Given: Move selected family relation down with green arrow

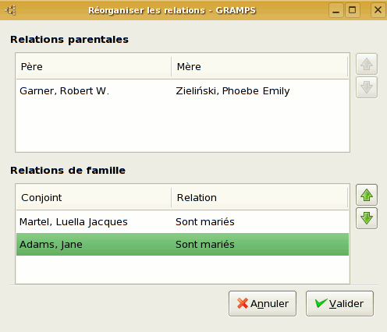Looking at the screenshot, I should tap(367, 218).
